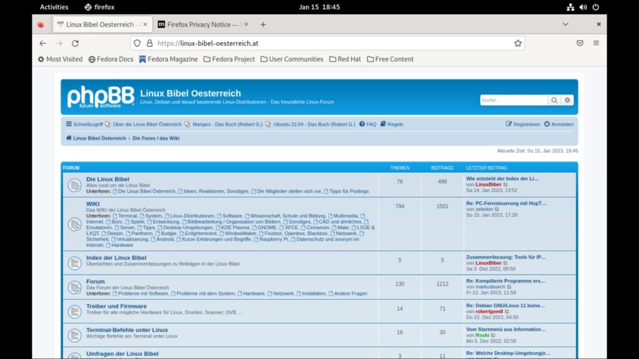
Task: Click the URL address bar
Action: 327,43
